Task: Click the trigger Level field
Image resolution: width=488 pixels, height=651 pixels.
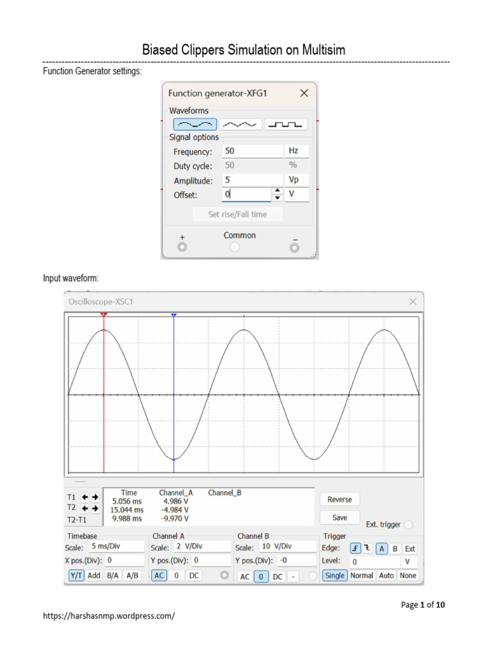Action: point(376,562)
